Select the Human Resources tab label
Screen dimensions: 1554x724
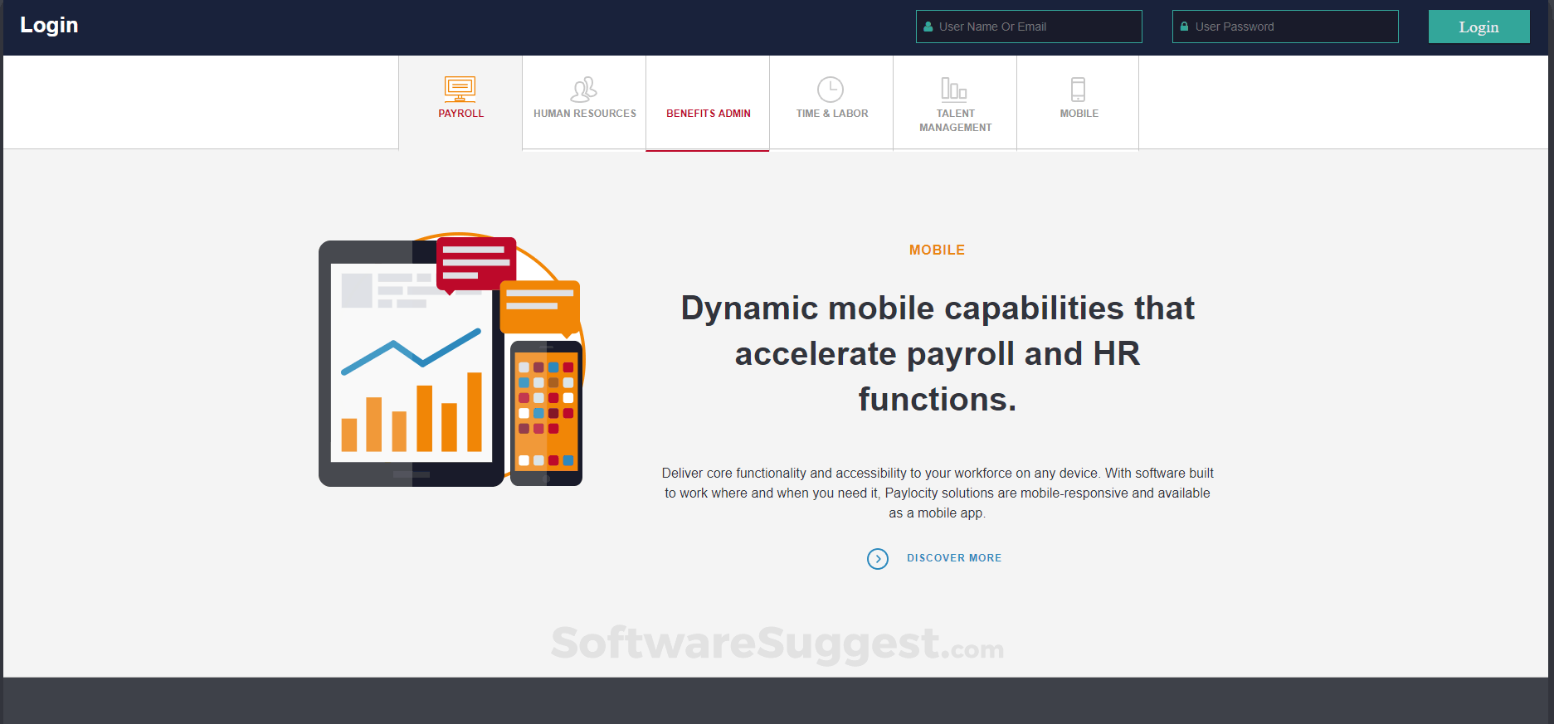point(585,114)
